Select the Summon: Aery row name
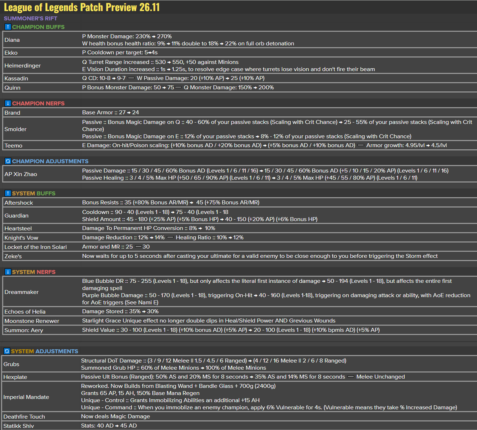The height and width of the screenshot is (430, 477). pos(24,330)
